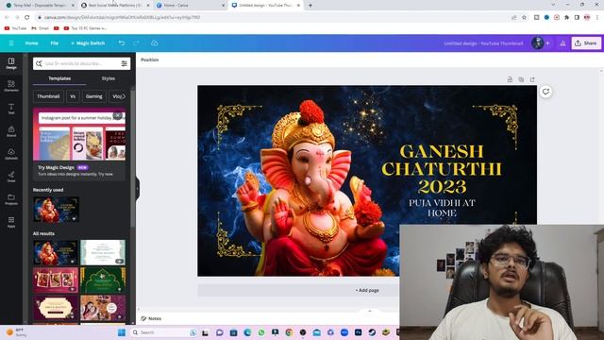Select the Thumbnail category chip
Image resolution: width=604 pixels, height=340 pixels.
point(48,96)
